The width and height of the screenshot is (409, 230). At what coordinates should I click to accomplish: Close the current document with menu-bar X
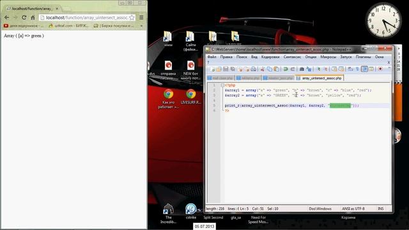coord(389,63)
